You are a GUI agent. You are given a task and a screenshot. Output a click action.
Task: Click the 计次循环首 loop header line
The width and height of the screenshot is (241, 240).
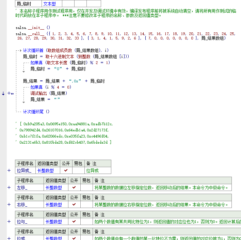pyautogui.click(x=66, y=50)
